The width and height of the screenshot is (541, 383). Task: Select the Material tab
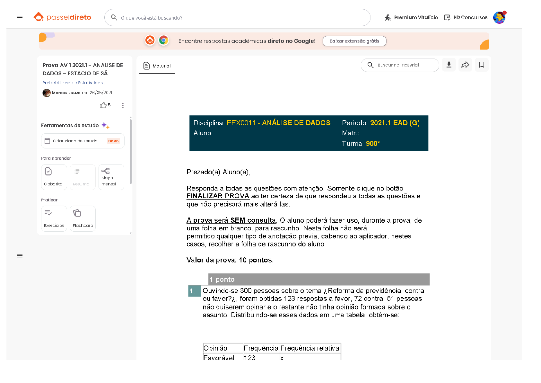[157, 66]
